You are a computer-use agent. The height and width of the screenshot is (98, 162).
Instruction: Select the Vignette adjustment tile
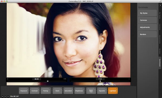[x=102, y=91]
